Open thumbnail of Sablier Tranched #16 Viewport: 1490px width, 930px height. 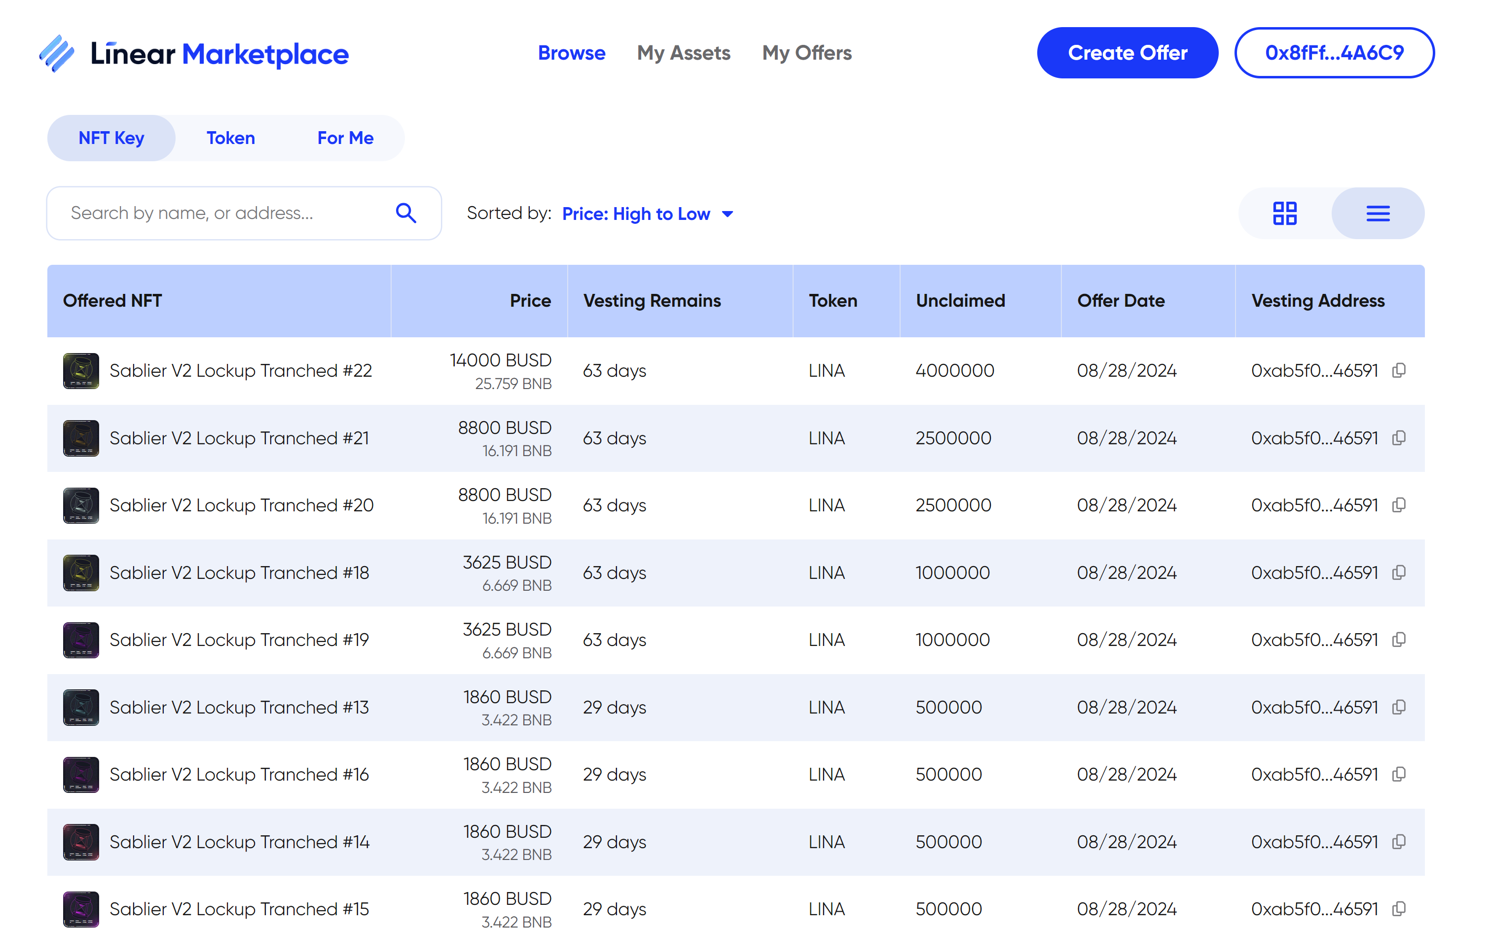[81, 774]
